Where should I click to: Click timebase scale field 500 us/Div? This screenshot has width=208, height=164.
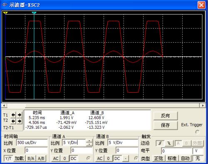click(32, 142)
